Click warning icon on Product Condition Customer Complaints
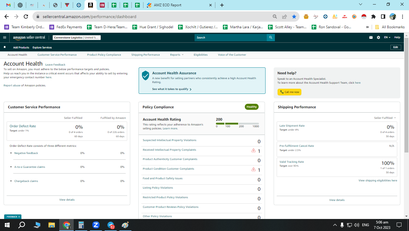Screen dimensions: 409x231 click(253, 169)
